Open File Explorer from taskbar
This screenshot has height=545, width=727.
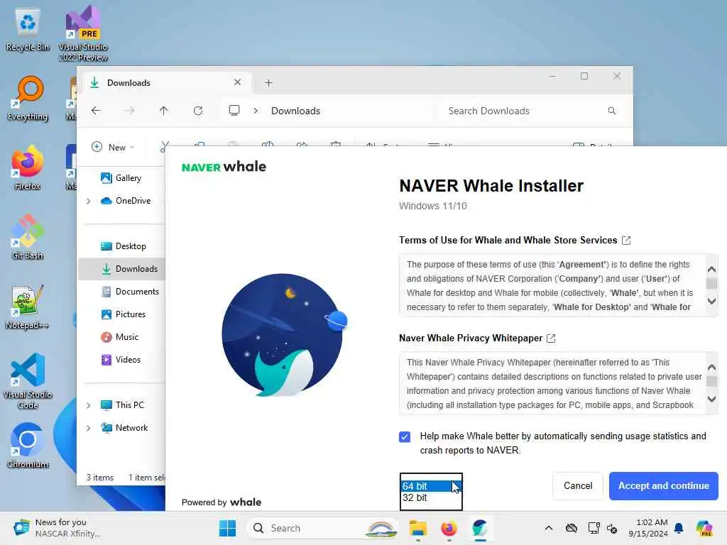tap(417, 528)
